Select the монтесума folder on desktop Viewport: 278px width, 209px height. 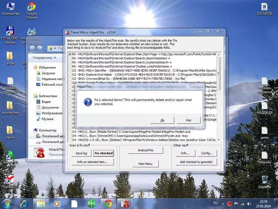pos(10,108)
